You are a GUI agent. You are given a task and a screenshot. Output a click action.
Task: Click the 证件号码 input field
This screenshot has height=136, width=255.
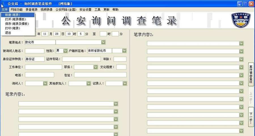coord(81,59)
